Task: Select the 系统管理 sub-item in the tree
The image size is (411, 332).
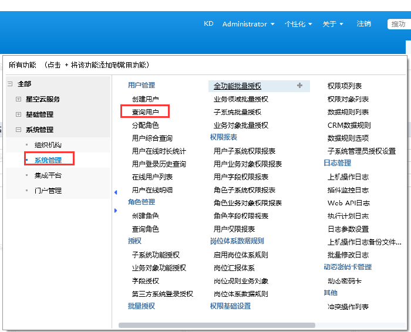Action: (48, 160)
